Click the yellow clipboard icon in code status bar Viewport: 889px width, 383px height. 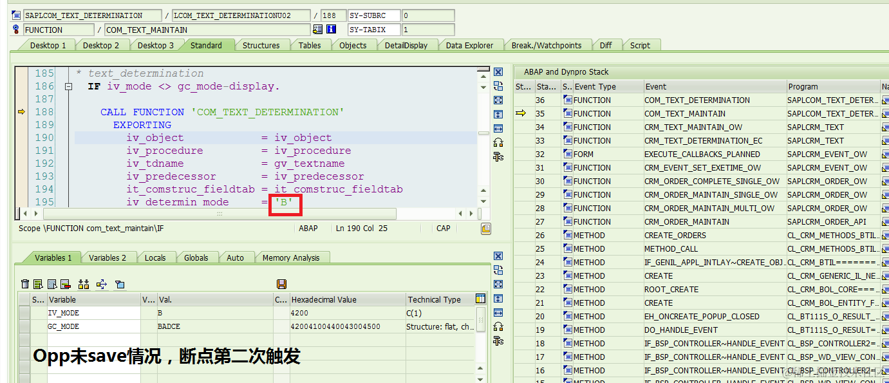pyautogui.click(x=486, y=229)
